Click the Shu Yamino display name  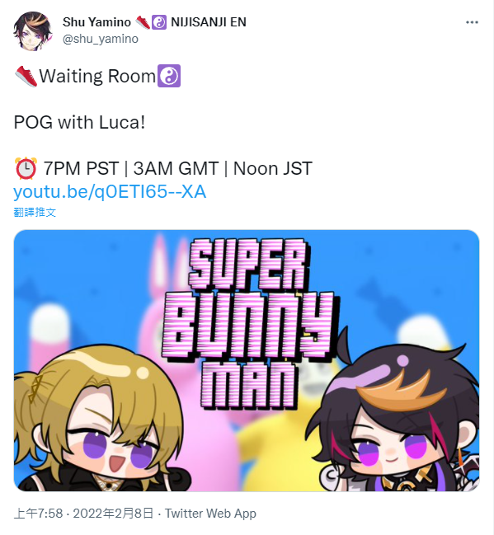[96, 22]
